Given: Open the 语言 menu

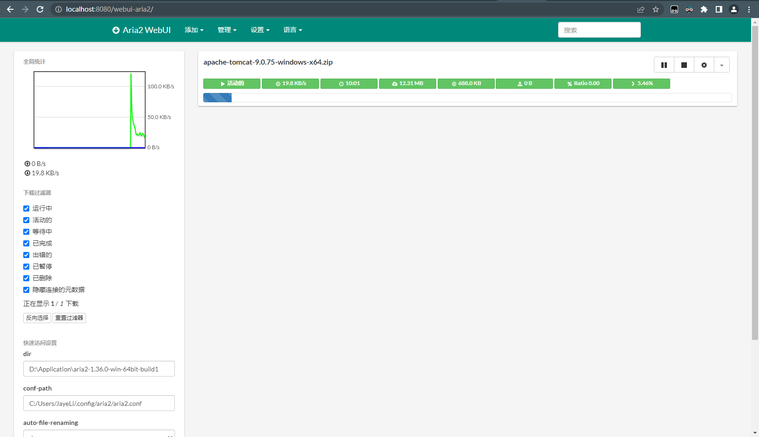Looking at the screenshot, I should [293, 30].
